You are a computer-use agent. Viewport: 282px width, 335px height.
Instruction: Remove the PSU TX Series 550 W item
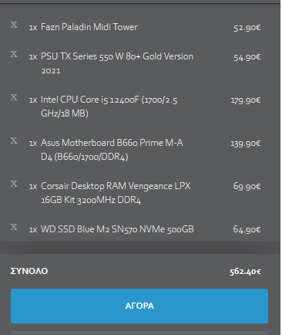tap(14, 54)
